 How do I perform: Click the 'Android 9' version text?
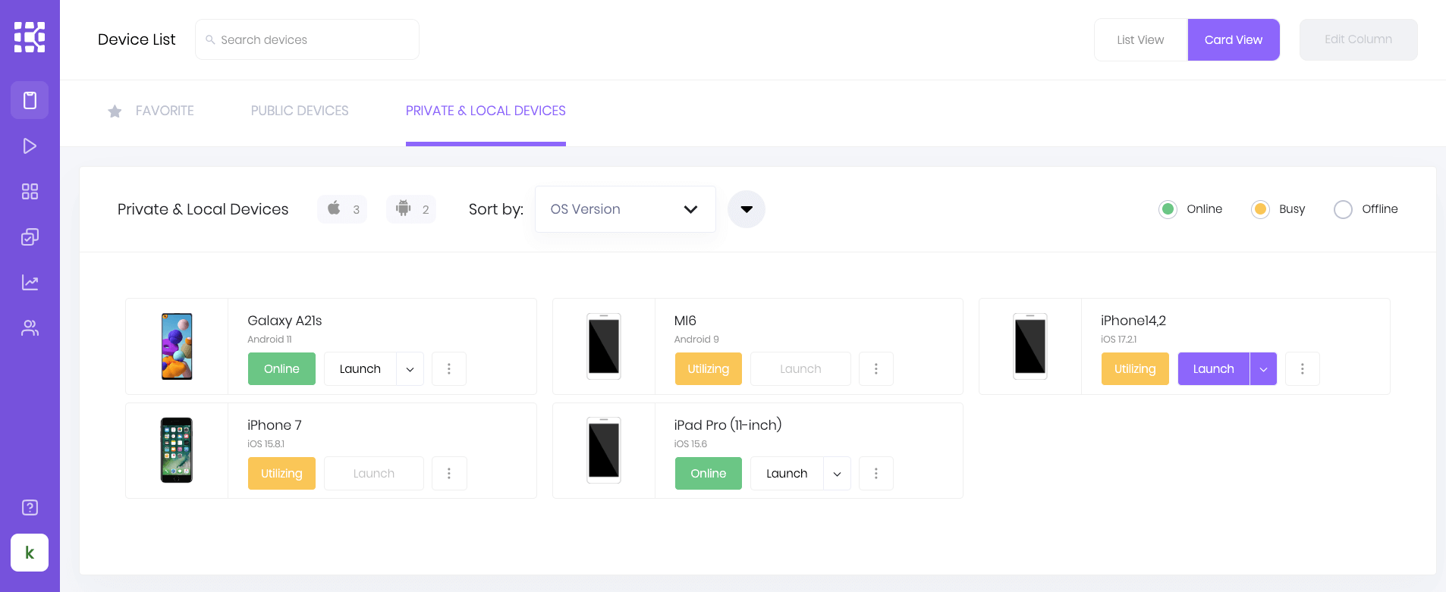(x=696, y=340)
